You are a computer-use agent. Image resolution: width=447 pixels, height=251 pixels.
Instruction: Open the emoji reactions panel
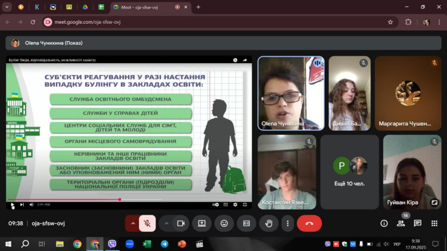(224, 223)
